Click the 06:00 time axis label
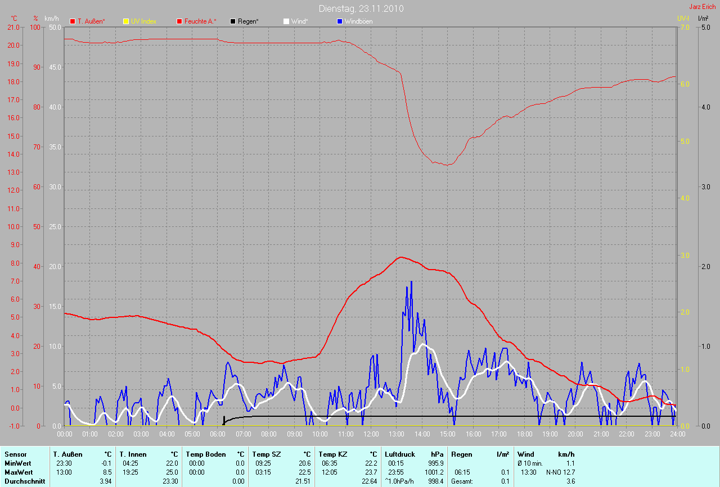720x487 pixels. [218, 434]
